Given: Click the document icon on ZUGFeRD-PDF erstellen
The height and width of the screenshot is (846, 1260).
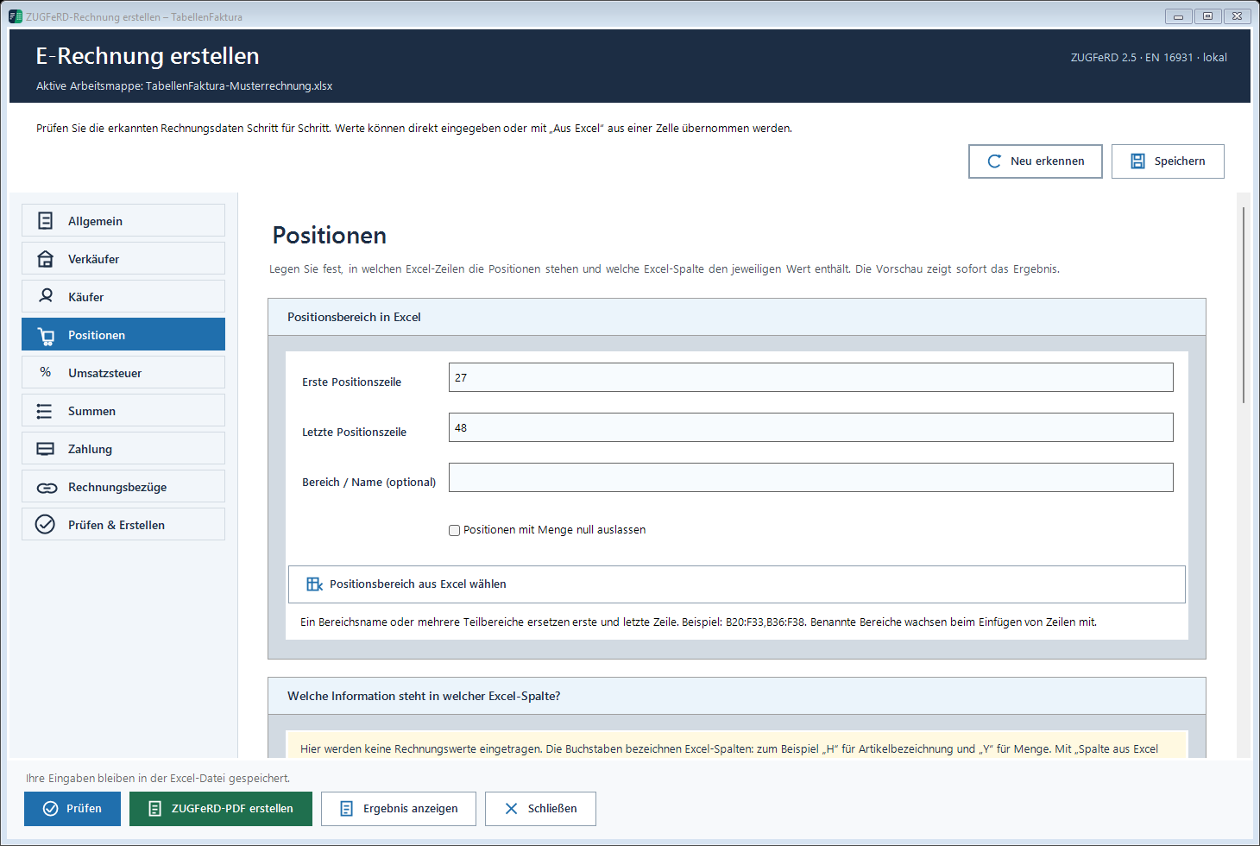Looking at the screenshot, I should point(155,809).
